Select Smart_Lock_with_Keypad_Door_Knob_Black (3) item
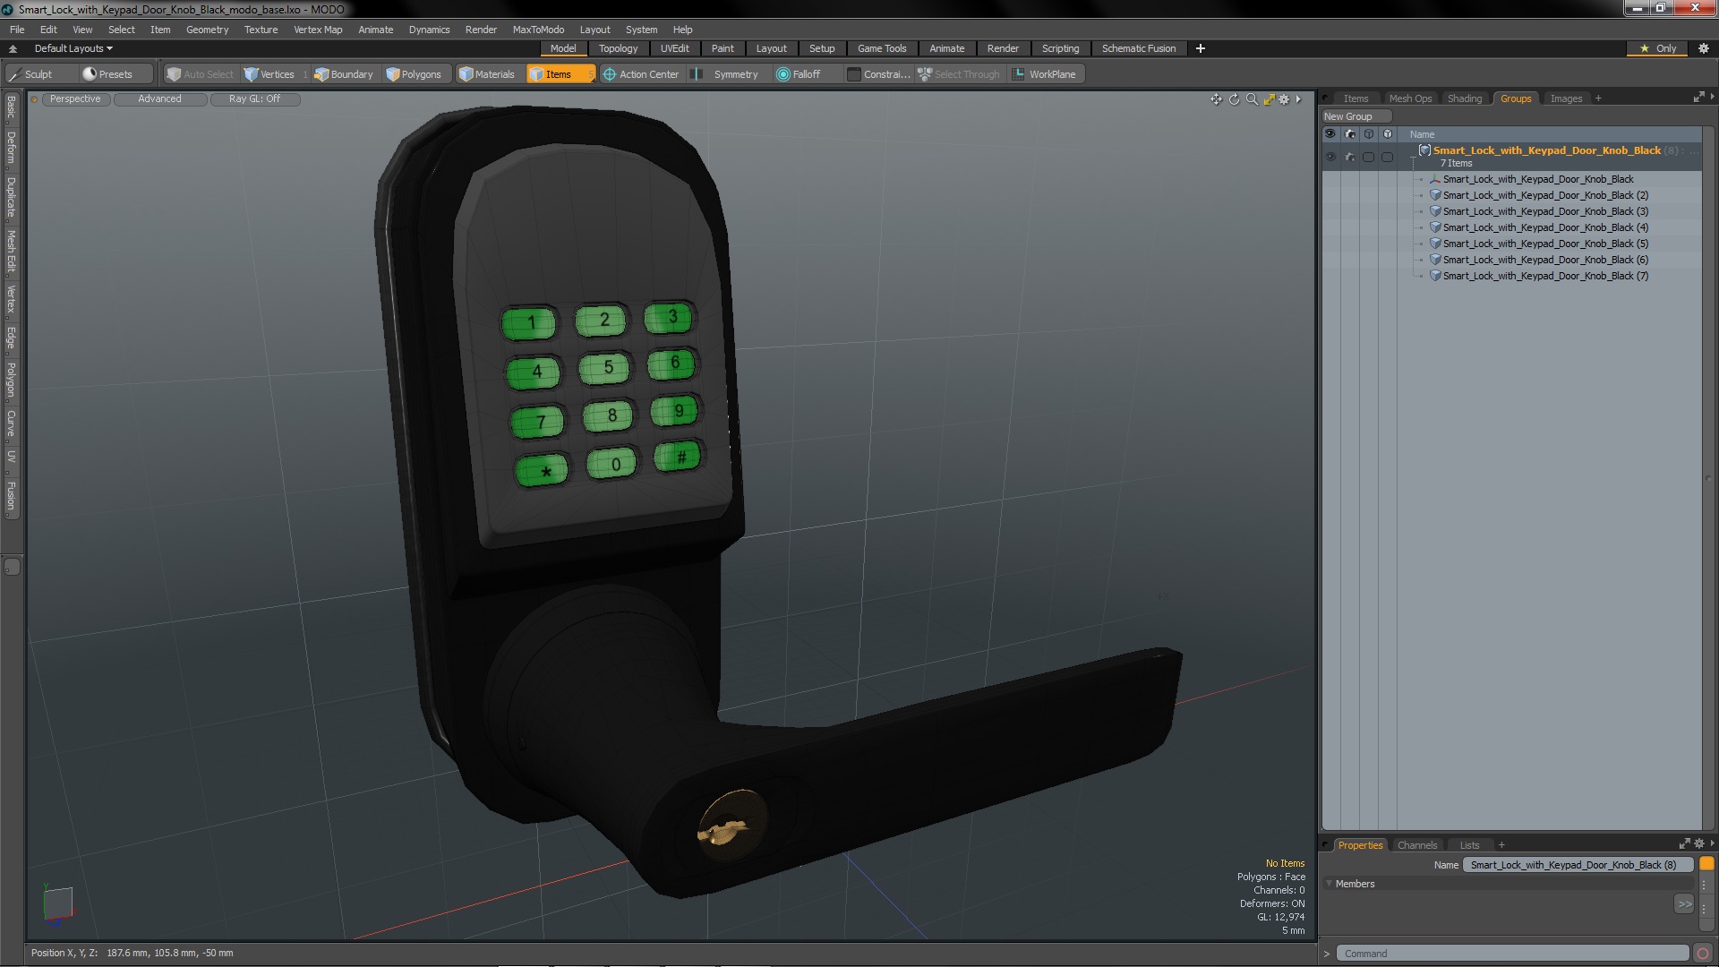Screen dimensions: 1719x967 pos(1545,211)
